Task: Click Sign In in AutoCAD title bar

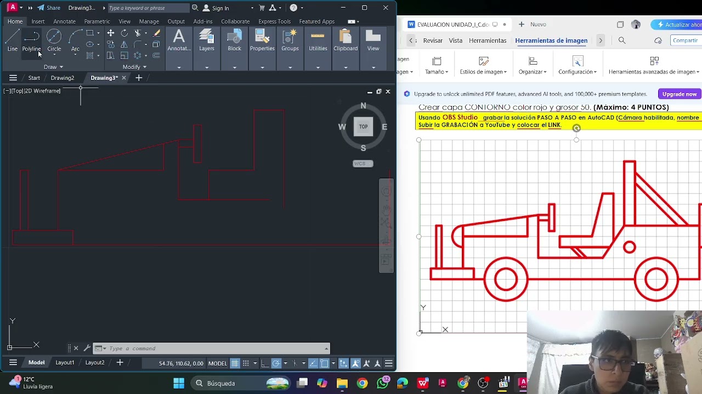Action: tap(220, 8)
